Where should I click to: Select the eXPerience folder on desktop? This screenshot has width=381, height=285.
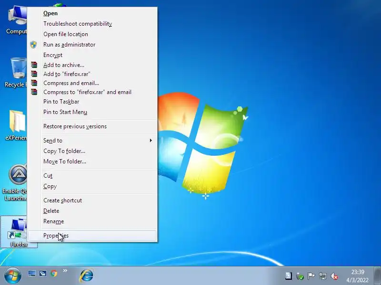pos(16,125)
